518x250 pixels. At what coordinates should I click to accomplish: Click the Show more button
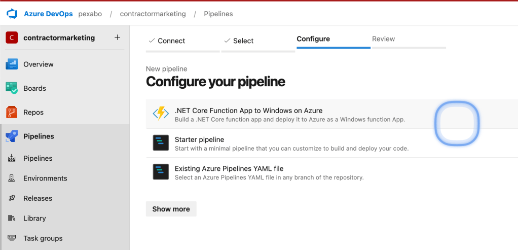tap(171, 209)
